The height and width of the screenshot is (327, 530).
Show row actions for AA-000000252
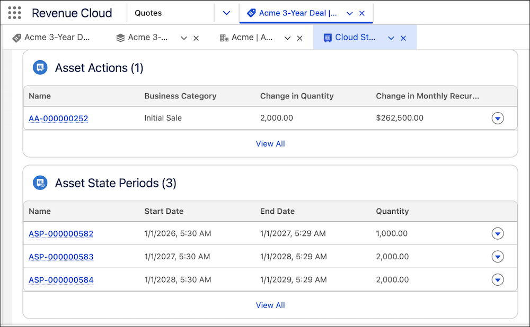[498, 118]
